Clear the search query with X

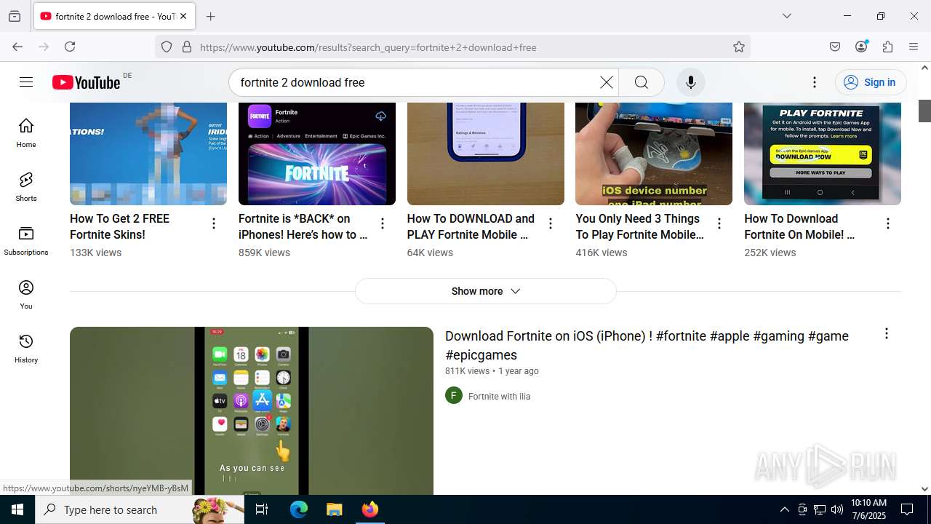[606, 82]
